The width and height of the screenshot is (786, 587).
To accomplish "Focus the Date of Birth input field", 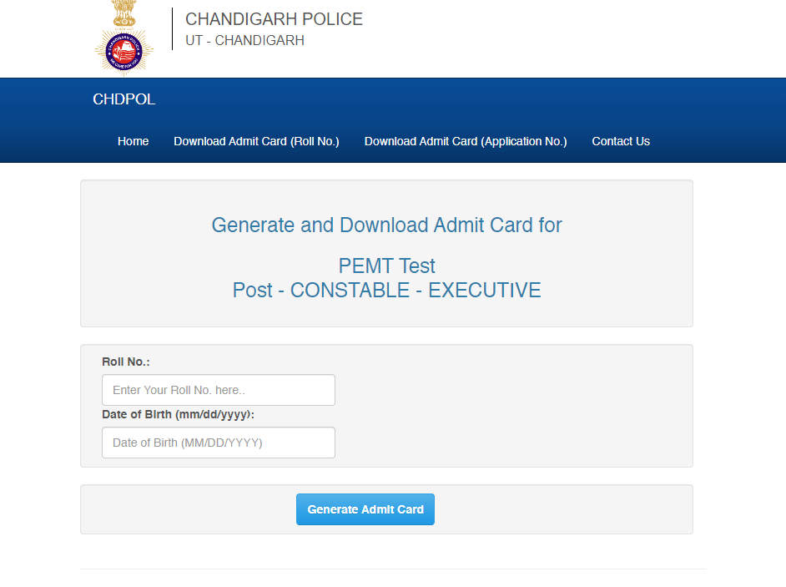I will tap(218, 443).
